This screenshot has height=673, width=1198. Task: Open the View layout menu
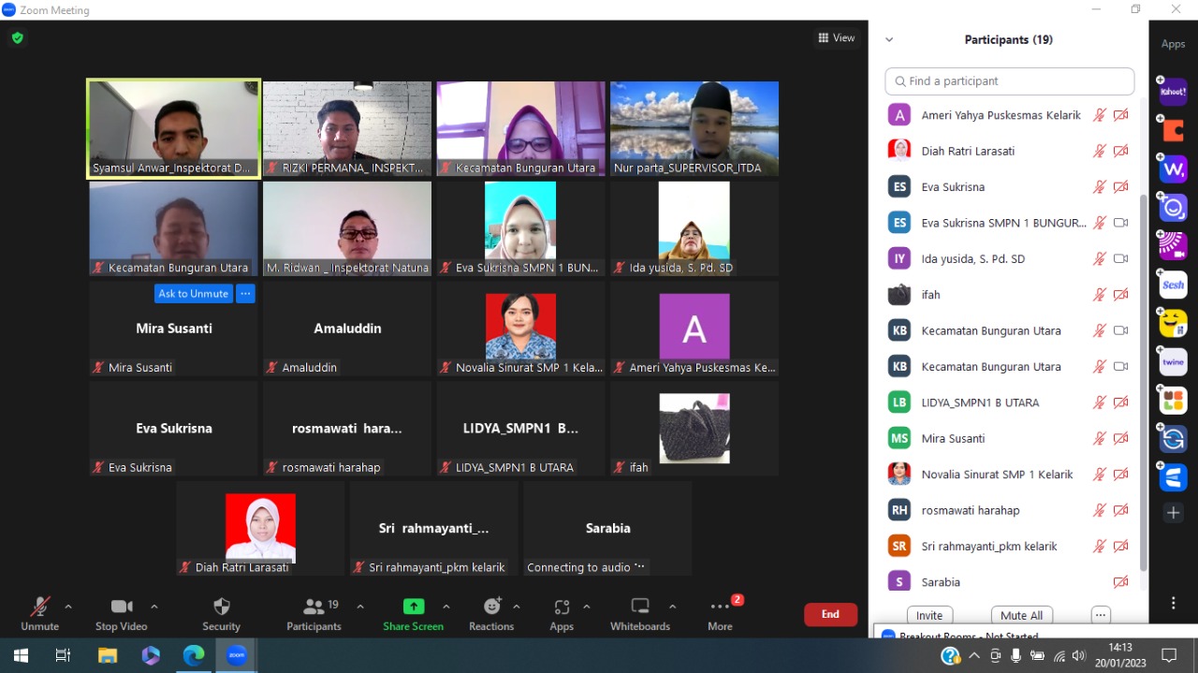coord(836,38)
